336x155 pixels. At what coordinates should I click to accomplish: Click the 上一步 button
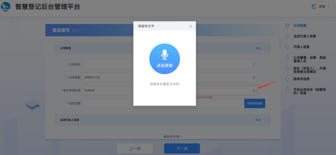point(135,148)
